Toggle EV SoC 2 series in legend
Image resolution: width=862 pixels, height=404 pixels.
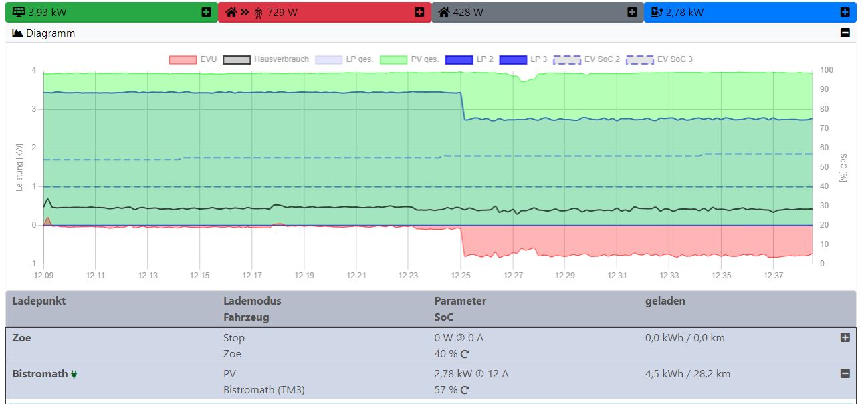coord(586,59)
